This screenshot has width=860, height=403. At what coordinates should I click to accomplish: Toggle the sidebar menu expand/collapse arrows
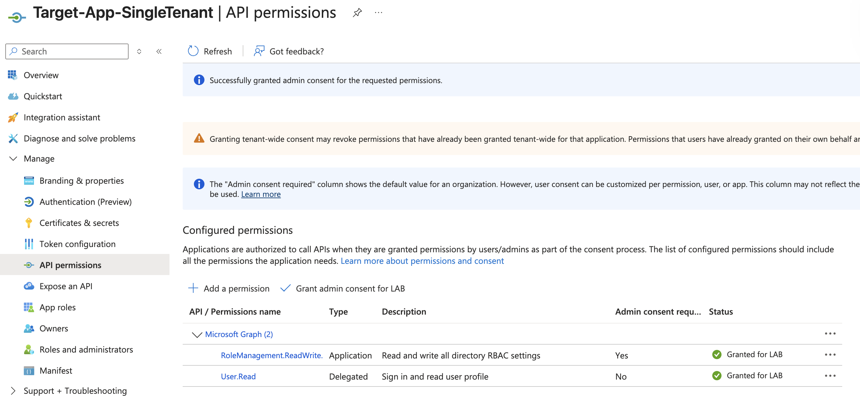pyautogui.click(x=139, y=51)
